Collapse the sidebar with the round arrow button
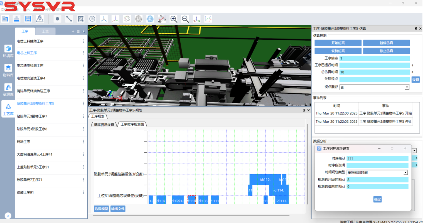423x223 pixels. click(8, 216)
